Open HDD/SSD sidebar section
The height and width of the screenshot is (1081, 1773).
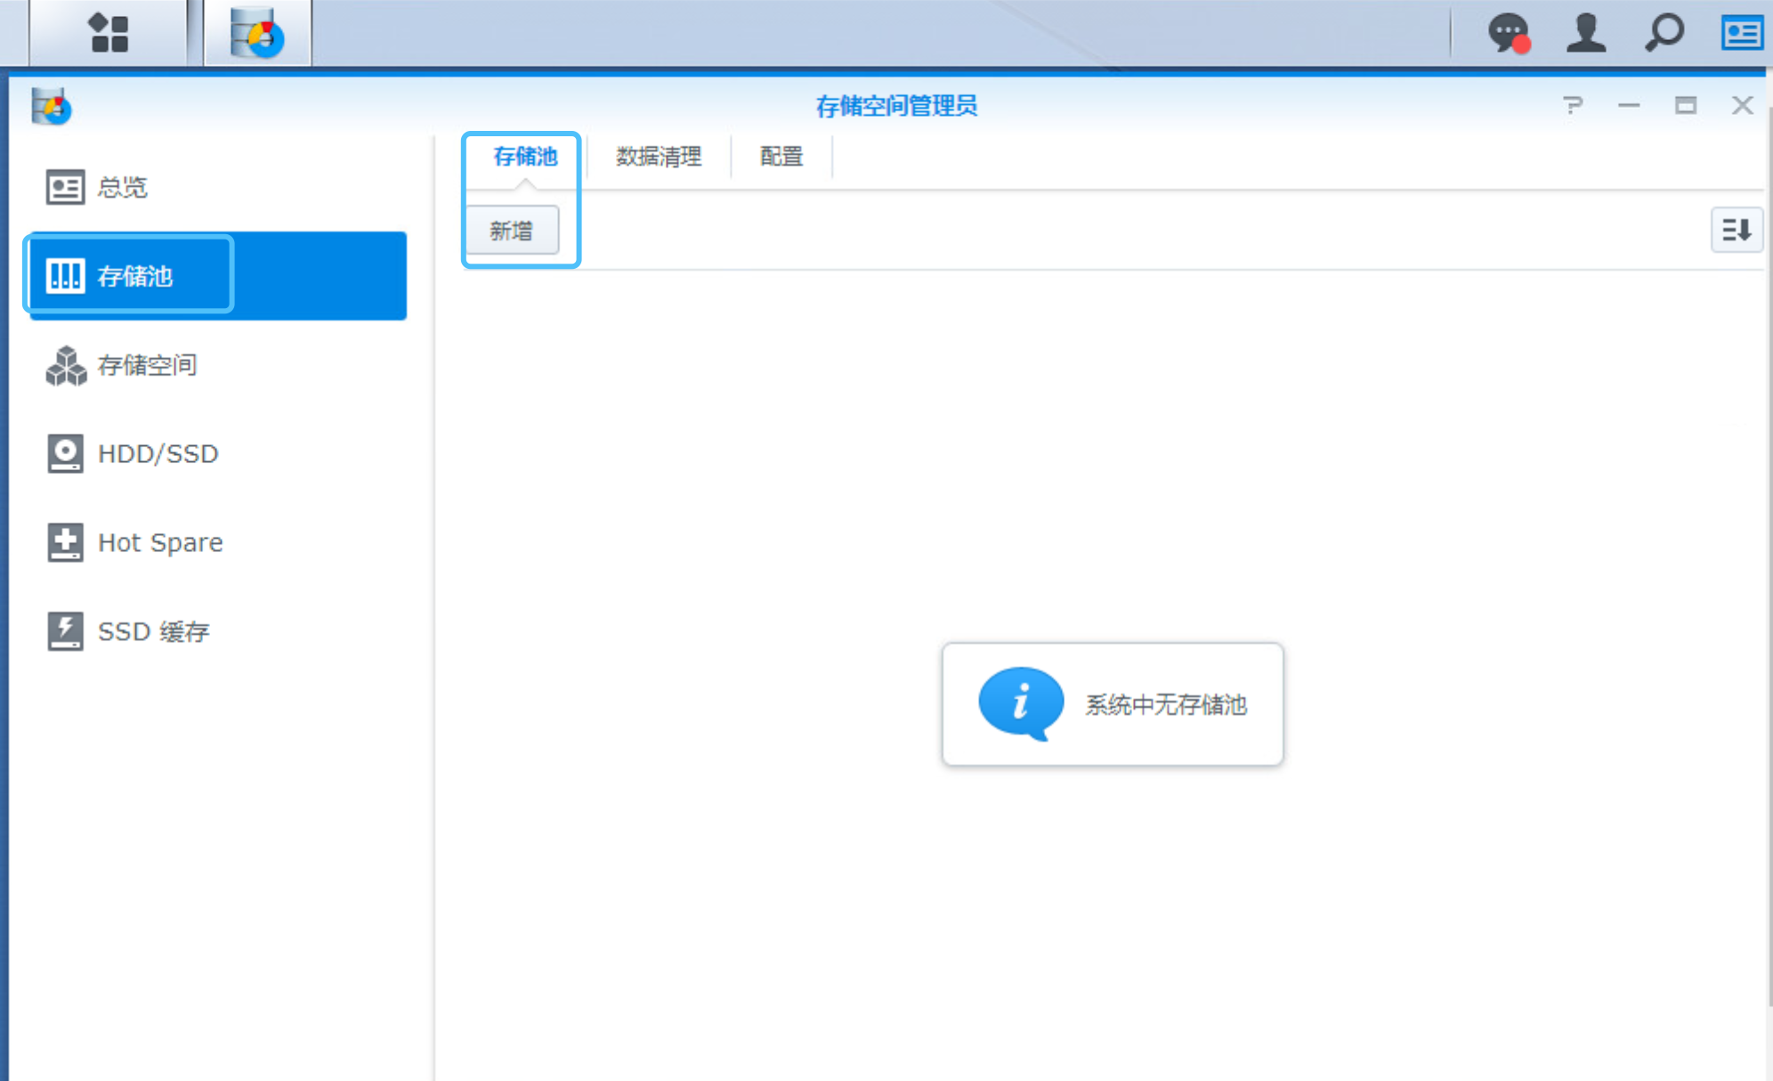pyautogui.click(x=218, y=454)
